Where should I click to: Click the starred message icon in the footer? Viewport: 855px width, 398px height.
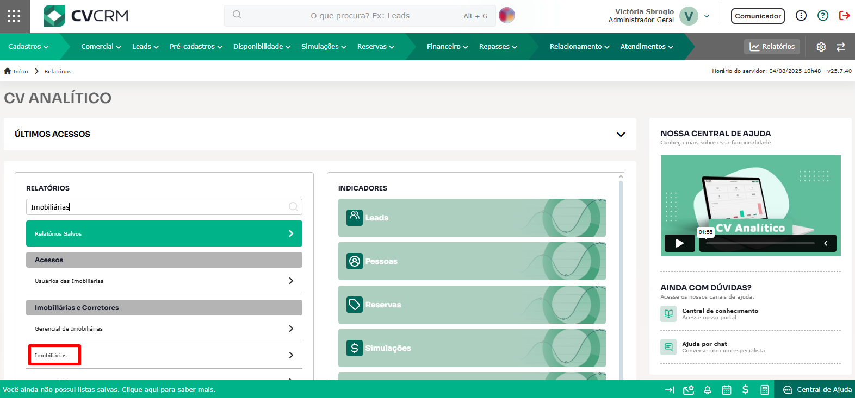tap(689, 390)
